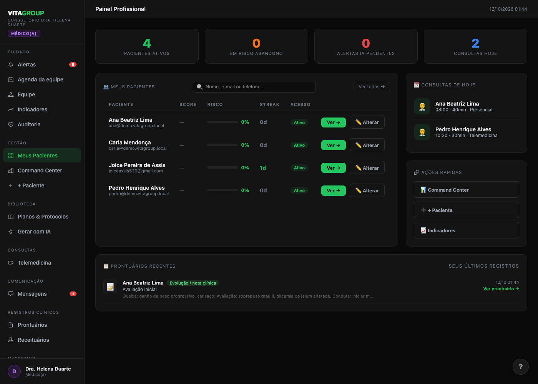Open Mensagens in the sidebar
The height and width of the screenshot is (384, 538).
pos(42,294)
